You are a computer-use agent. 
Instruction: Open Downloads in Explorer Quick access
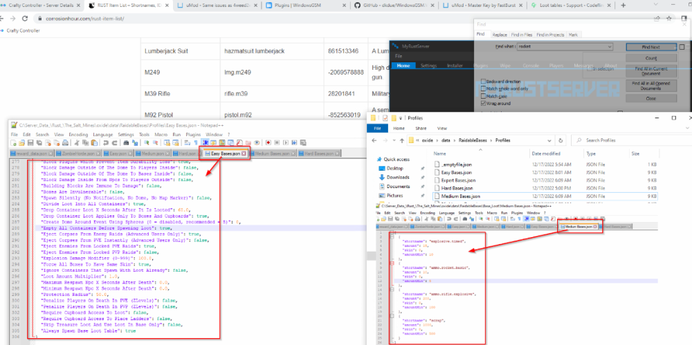(x=398, y=178)
